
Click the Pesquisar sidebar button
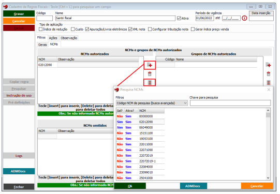click(19, 88)
